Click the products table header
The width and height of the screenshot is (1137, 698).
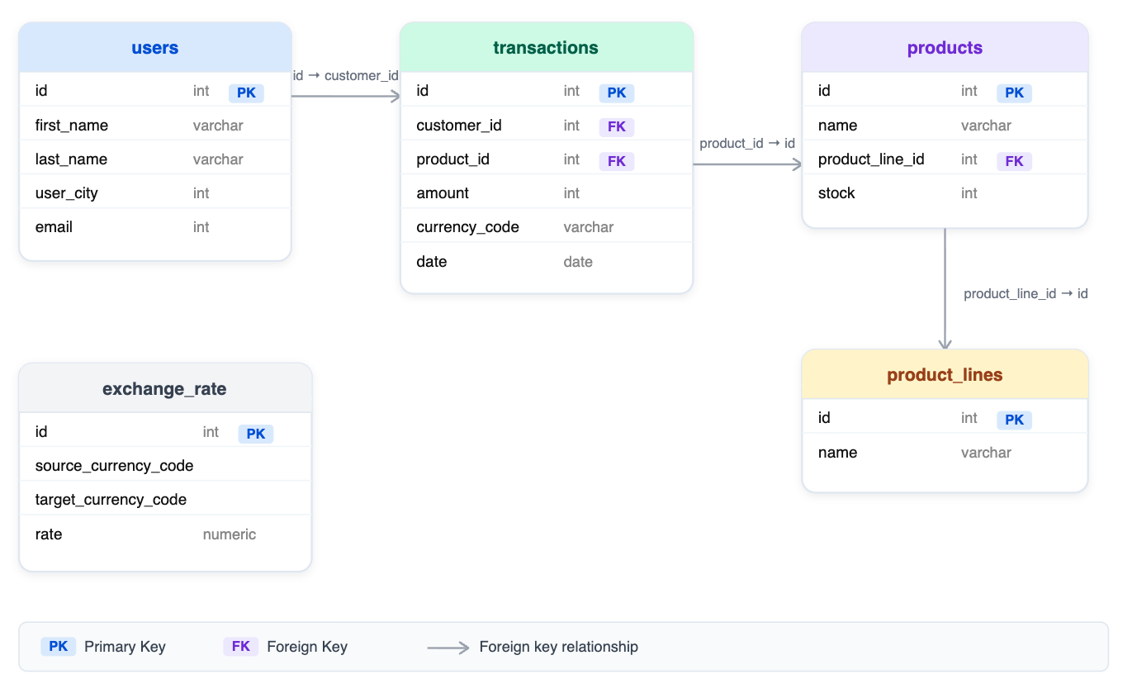(x=945, y=47)
